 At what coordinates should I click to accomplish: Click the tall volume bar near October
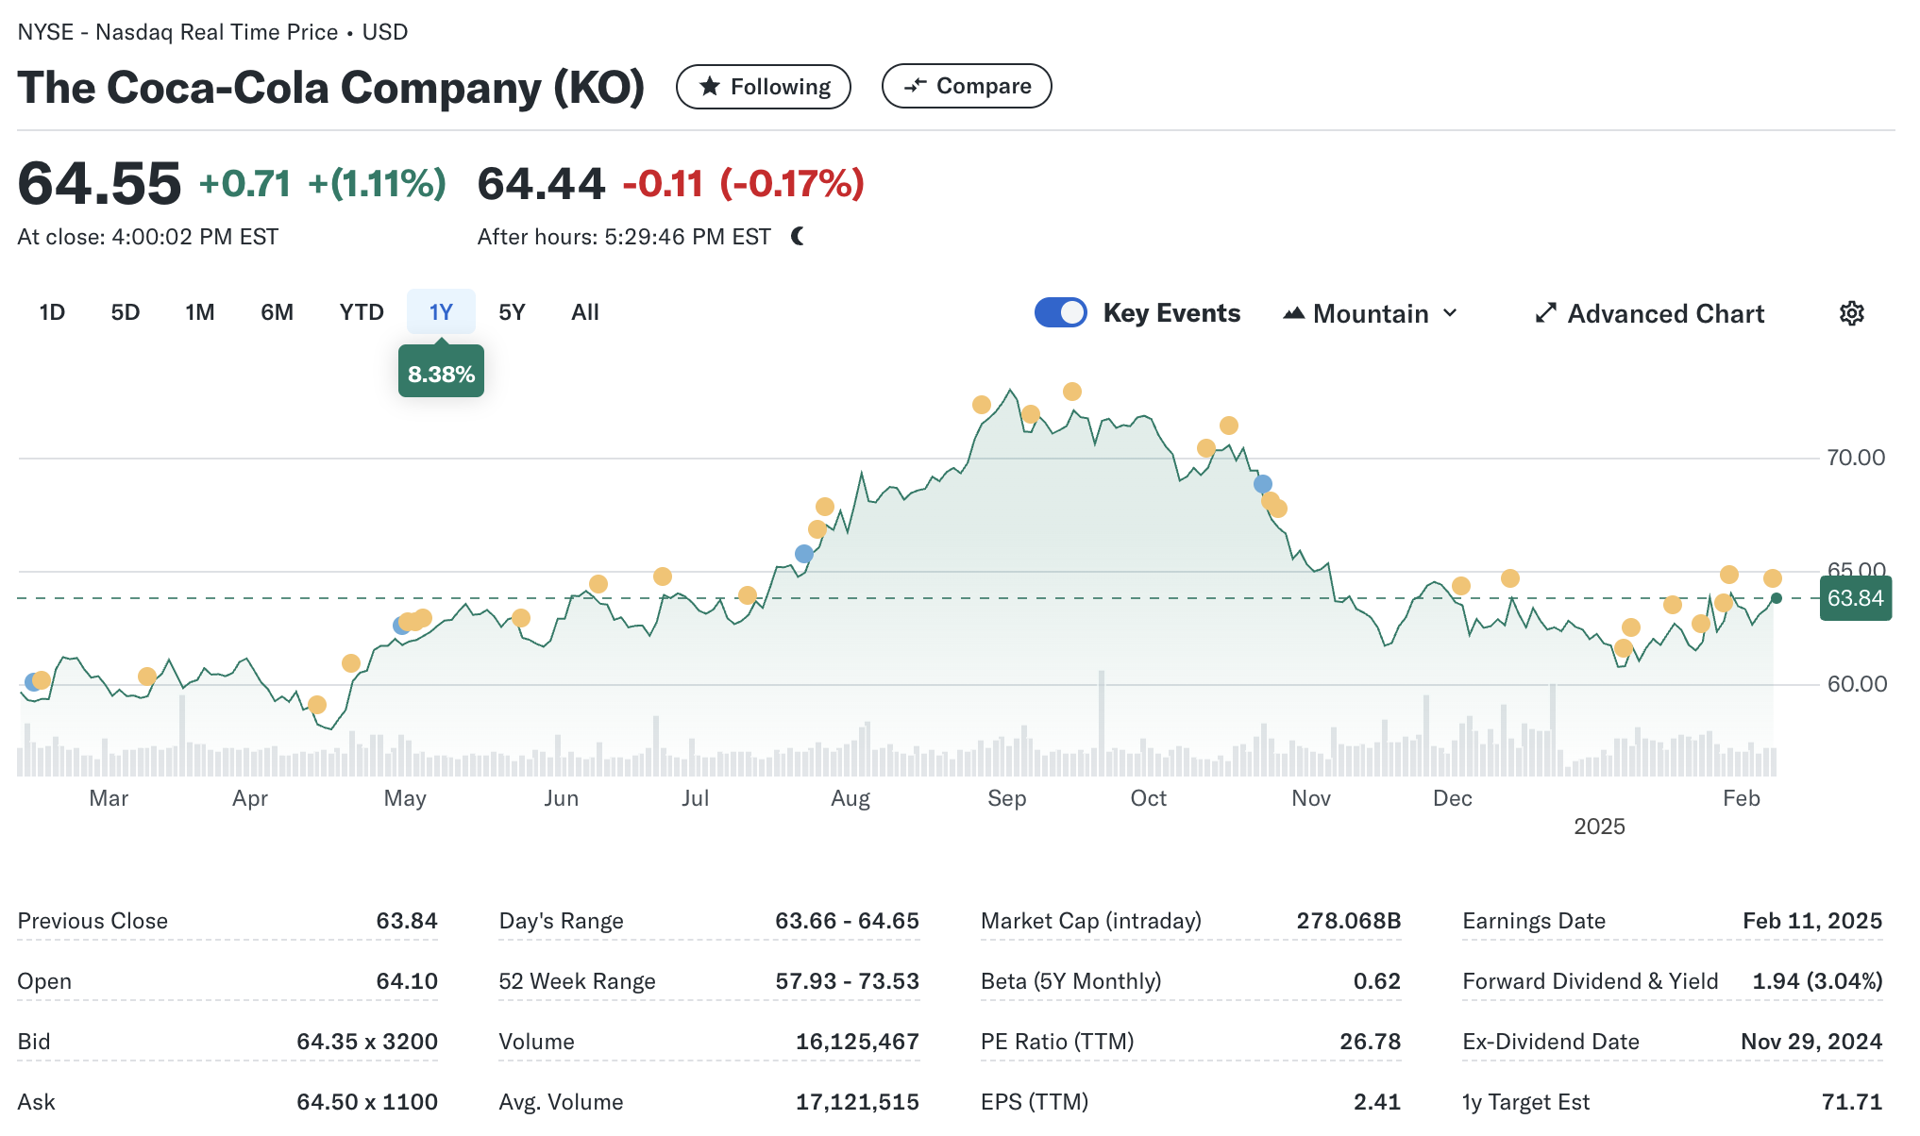pos(1102,723)
